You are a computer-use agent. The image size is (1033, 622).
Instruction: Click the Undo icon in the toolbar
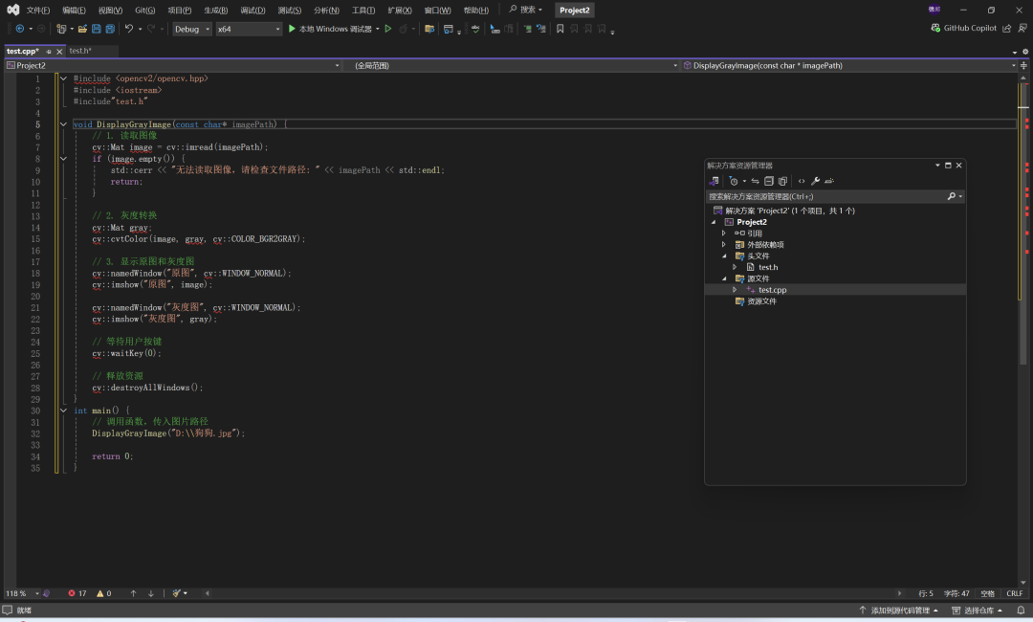[130, 29]
